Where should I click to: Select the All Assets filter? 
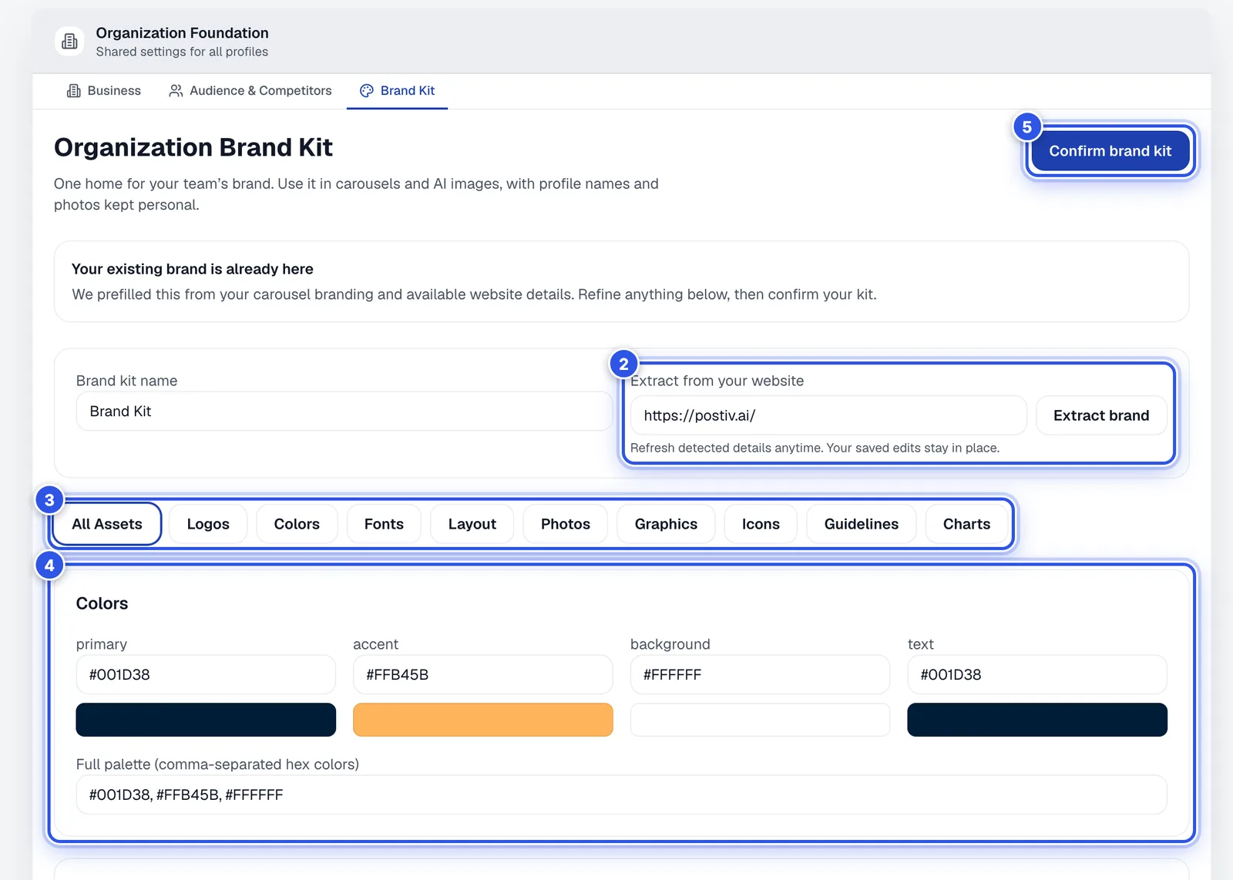pos(107,524)
